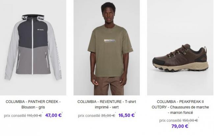Click the Columbia logo on the jacket chest
Image resolution: width=214 pixels, height=136 pixels.
coord(40,30)
